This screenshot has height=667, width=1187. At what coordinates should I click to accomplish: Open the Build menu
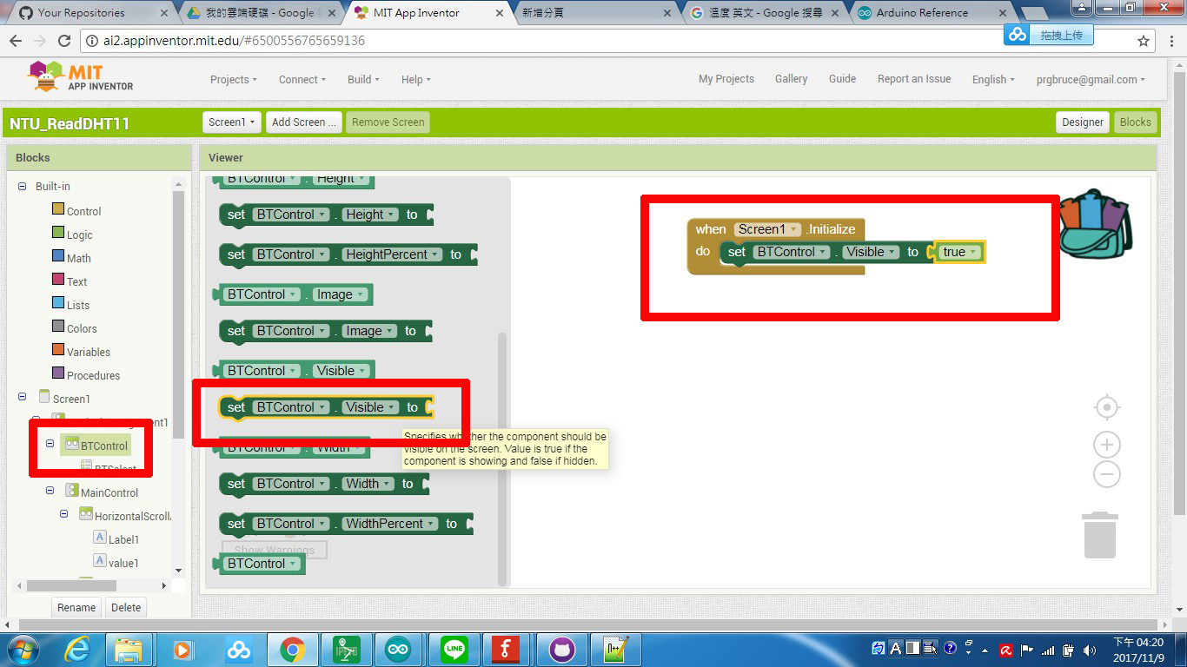pos(364,79)
